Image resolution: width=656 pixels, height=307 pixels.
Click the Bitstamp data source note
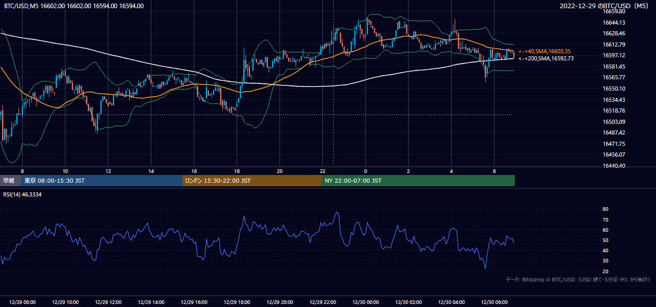[578, 279]
